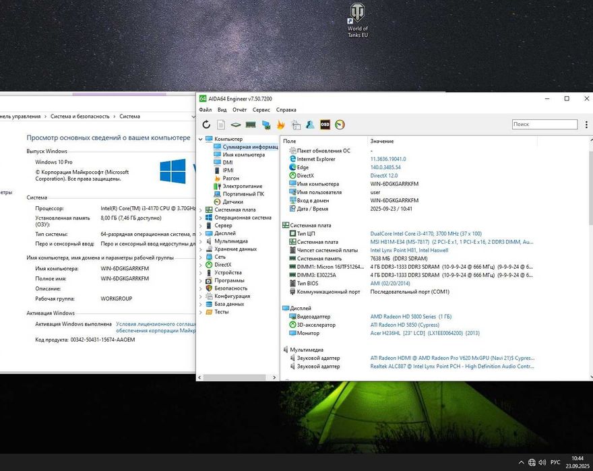593x471 pixels.
Task: Open the three-dot options menu beside search
Action: coord(586,125)
